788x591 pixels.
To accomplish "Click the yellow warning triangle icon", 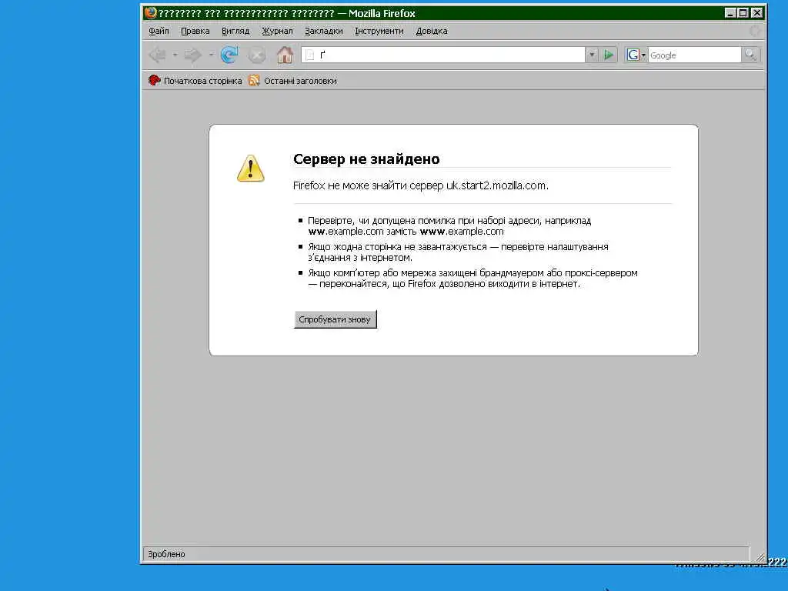I will (x=250, y=169).
